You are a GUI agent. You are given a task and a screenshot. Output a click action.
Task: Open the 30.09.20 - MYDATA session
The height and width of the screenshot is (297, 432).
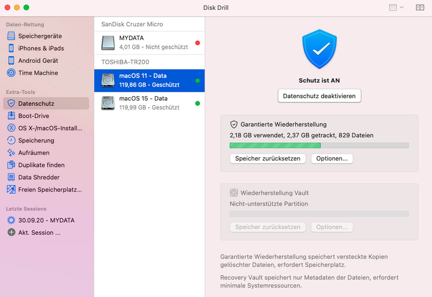[x=46, y=220]
